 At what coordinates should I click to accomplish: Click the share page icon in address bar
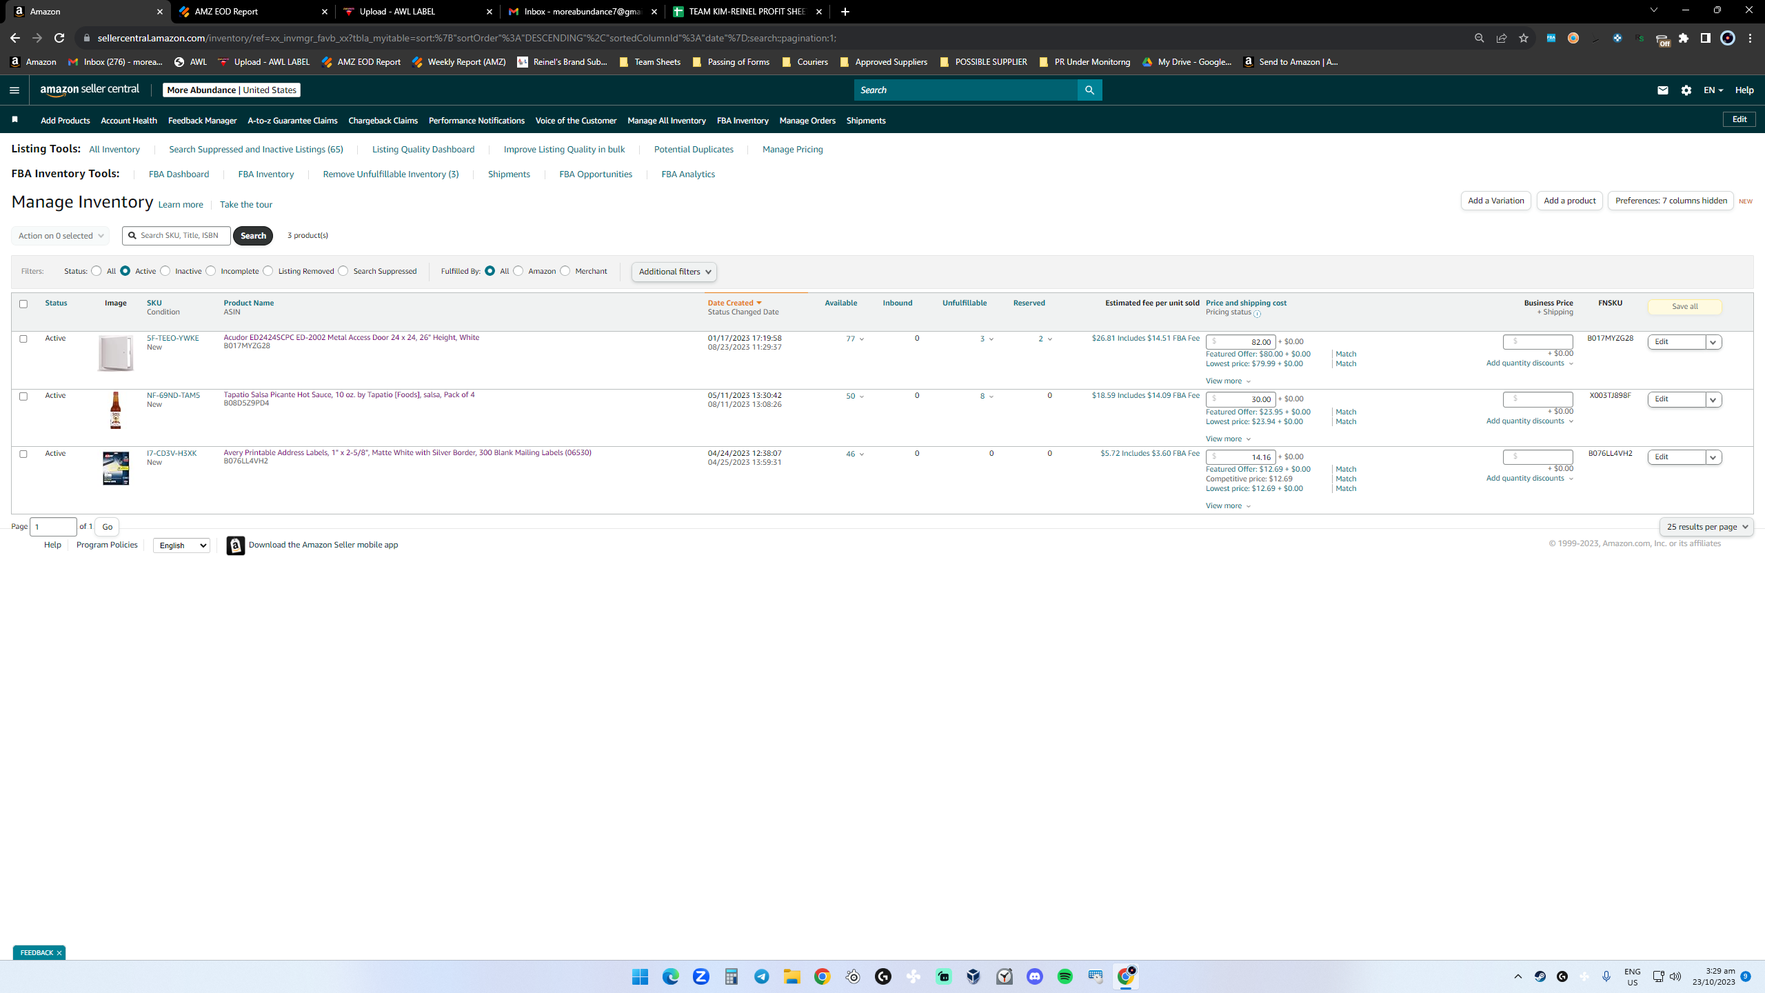[x=1502, y=38]
